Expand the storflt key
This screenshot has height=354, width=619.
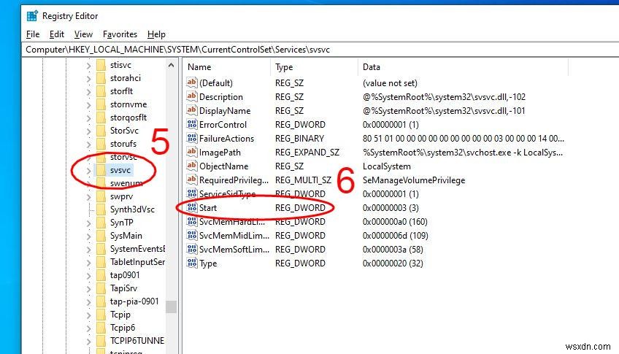pyautogui.click(x=89, y=91)
